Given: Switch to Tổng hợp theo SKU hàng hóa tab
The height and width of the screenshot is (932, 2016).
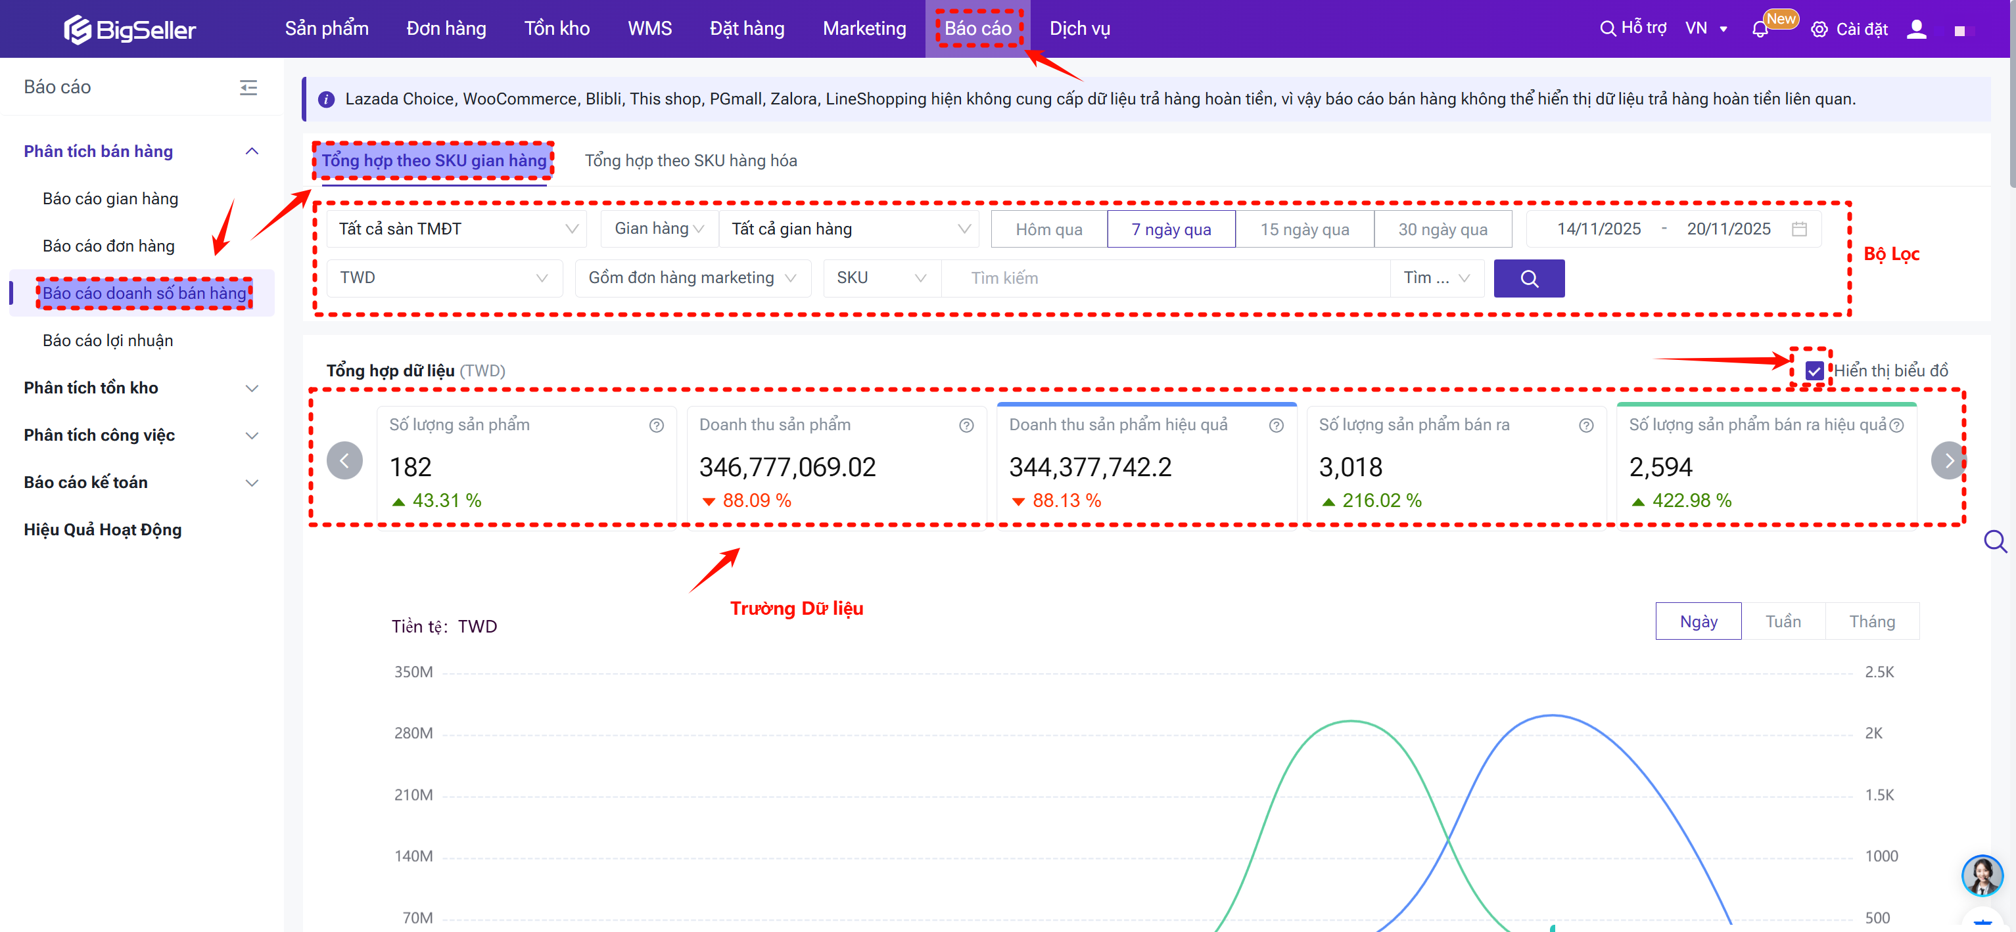Looking at the screenshot, I should click(x=690, y=161).
